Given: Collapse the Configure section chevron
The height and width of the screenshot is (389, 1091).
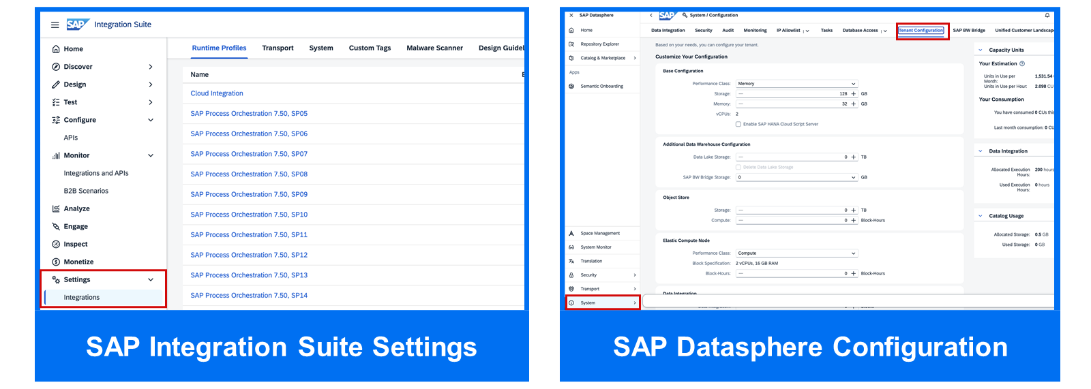Looking at the screenshot, I should point(151,120).
